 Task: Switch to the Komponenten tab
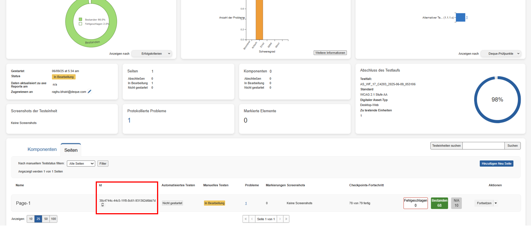(x=42, y=150)
